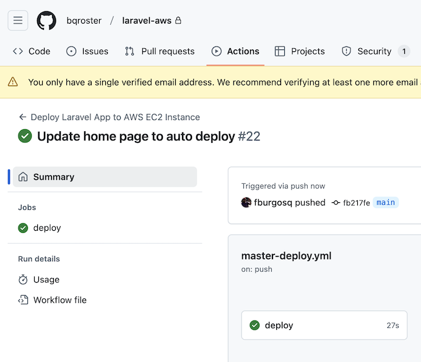Open the laravel-aws repository link
Viewport: 421px width, 362px height.
pyautogui.click(x=147, y=20)
